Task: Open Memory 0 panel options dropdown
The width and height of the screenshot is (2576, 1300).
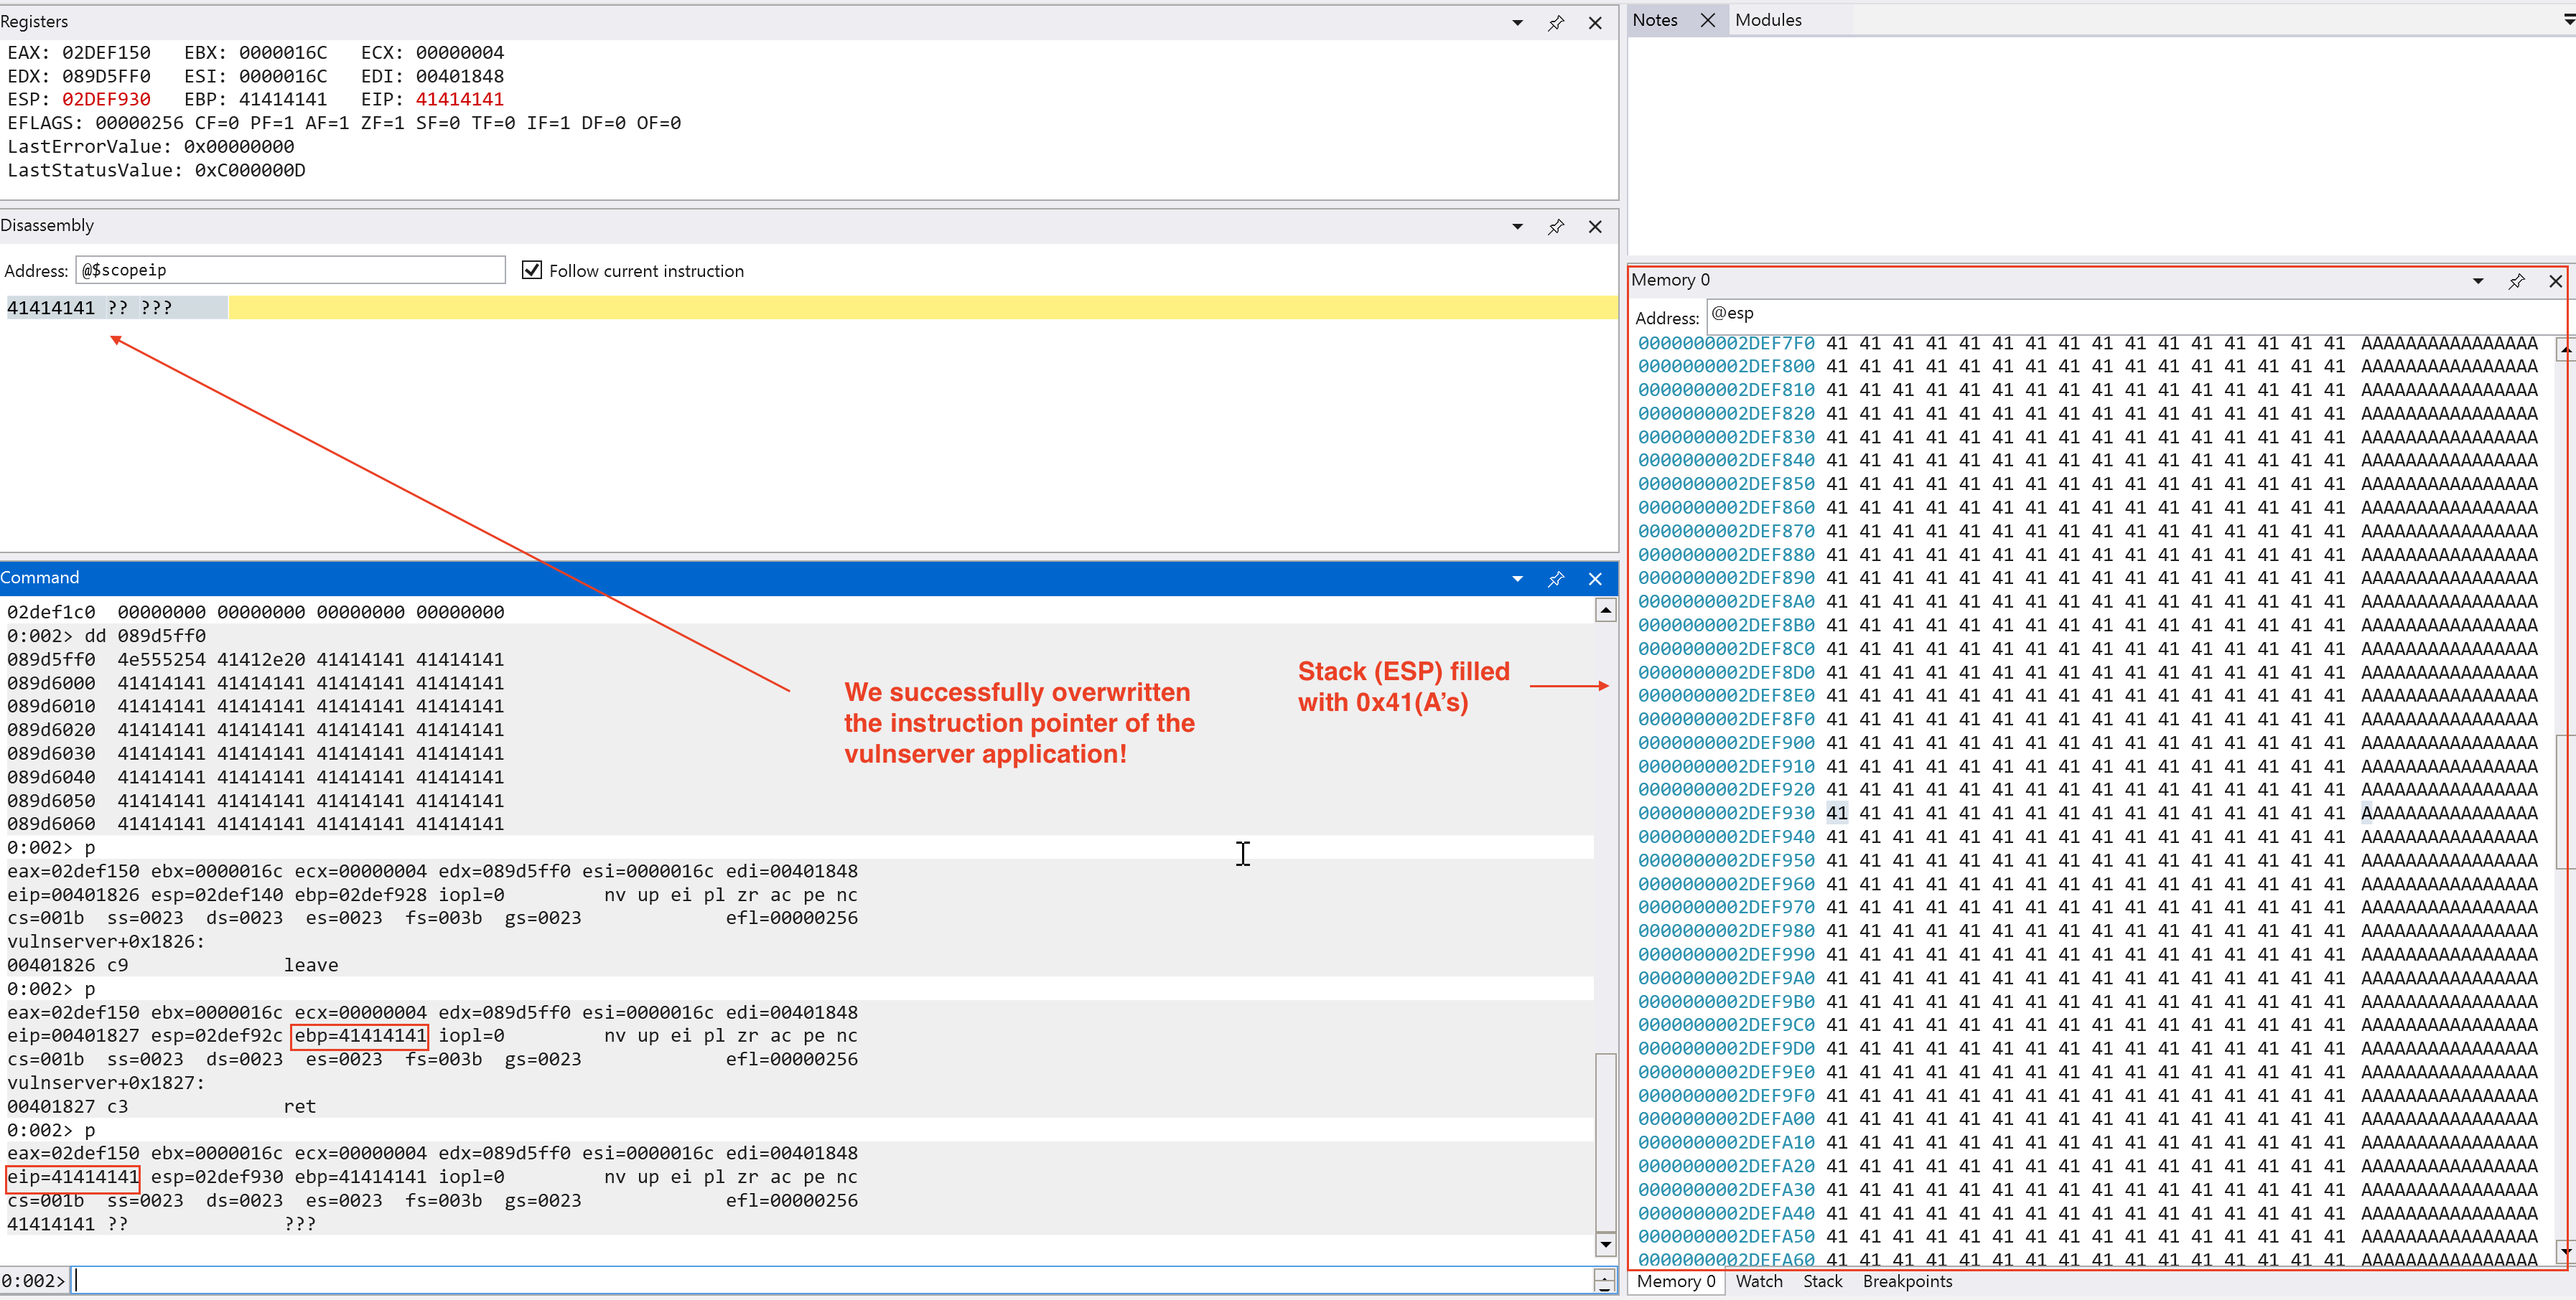Action: pyautogui.click(x=2478, y=281)
